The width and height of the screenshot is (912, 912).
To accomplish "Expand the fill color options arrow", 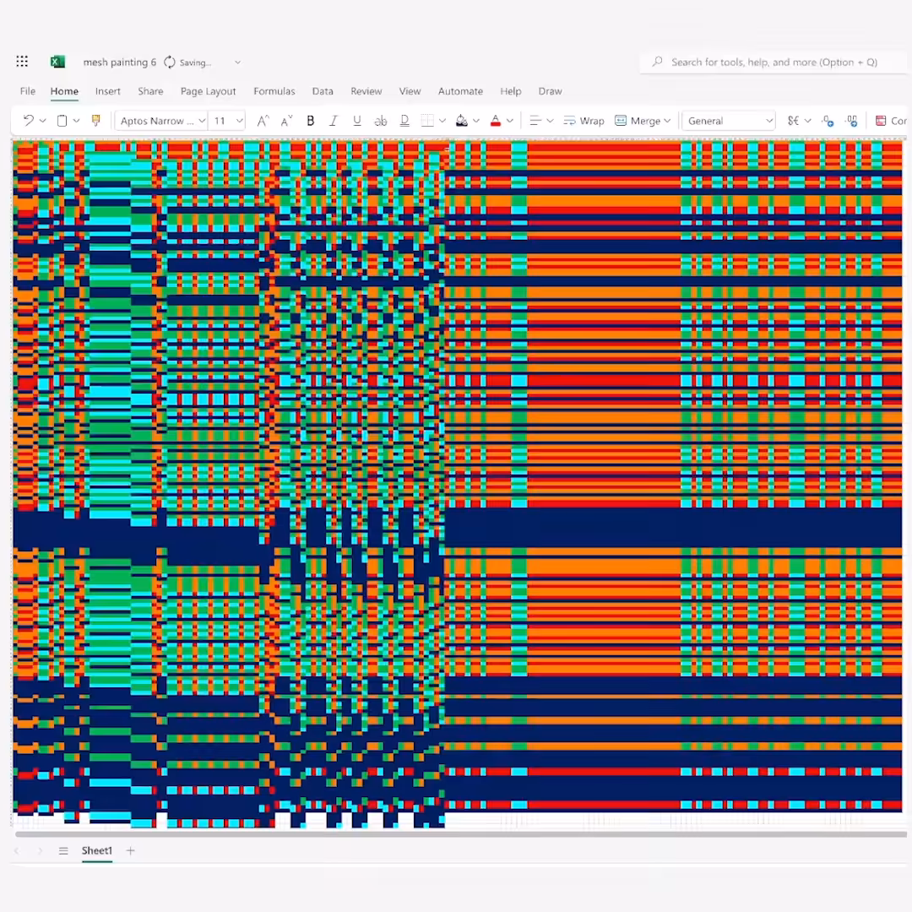I will pos(475,121).
